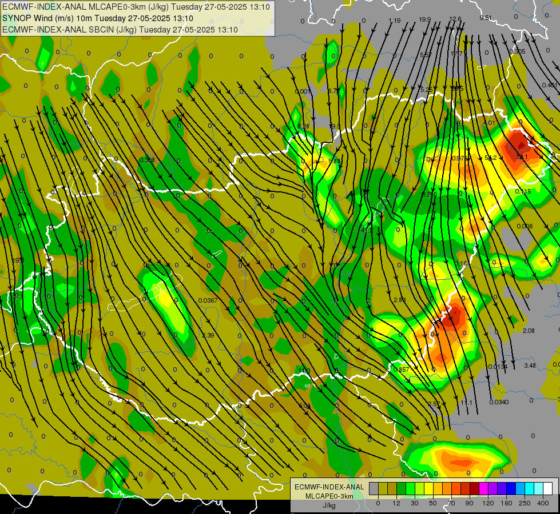560x514 pixels.
Task: Click the 9.51 map value
Action: coord(486,18)
